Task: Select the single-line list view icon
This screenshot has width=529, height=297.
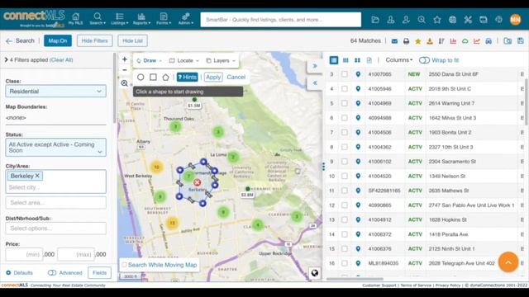Action: (x=334, y=60)
